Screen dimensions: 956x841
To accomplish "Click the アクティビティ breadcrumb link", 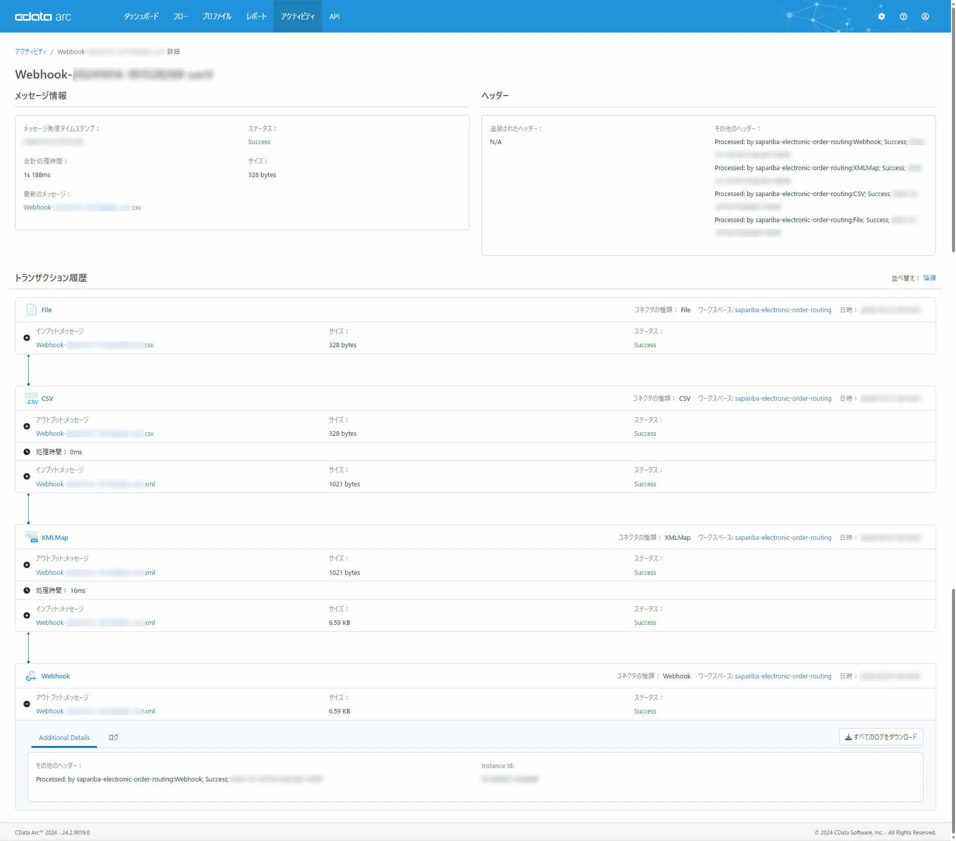I will tap(30, 52).
